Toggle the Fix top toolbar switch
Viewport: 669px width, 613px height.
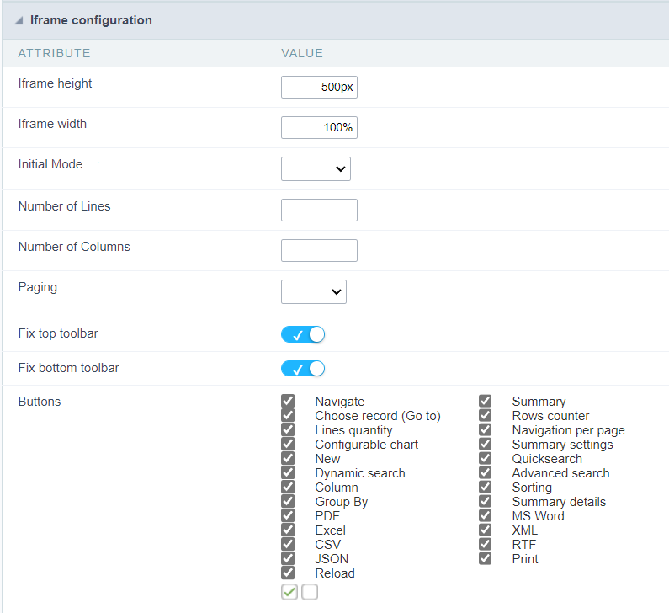tap(303, 334)
